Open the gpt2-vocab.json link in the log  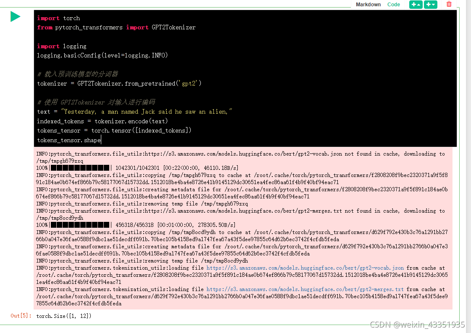(x=305, y=268)
